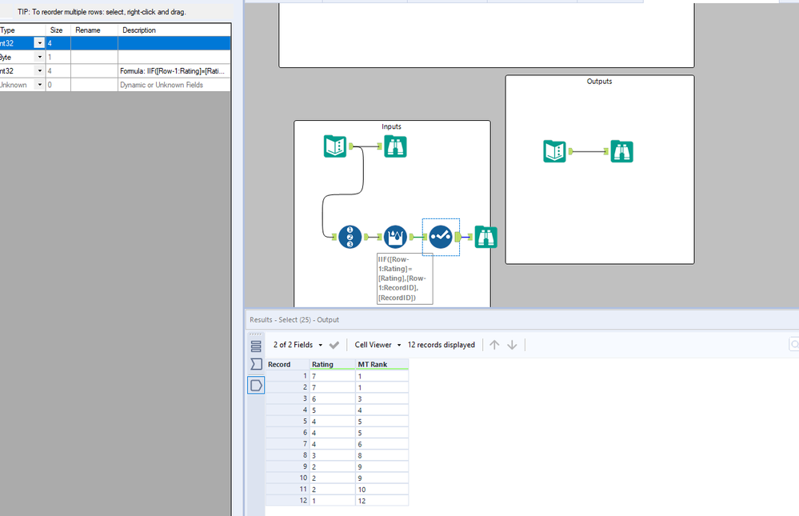Viewport: 799px width, 516px height.
Task: Click the Outputs container title
Action: tap(599, 81)
